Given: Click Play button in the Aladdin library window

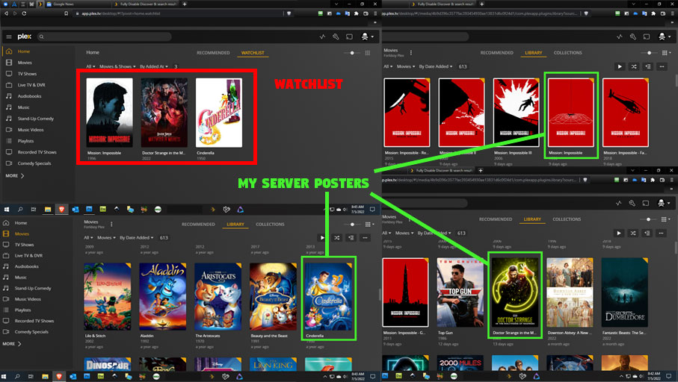Looking at the screenshot, I should pyautogui.click(x=322, y=237).
